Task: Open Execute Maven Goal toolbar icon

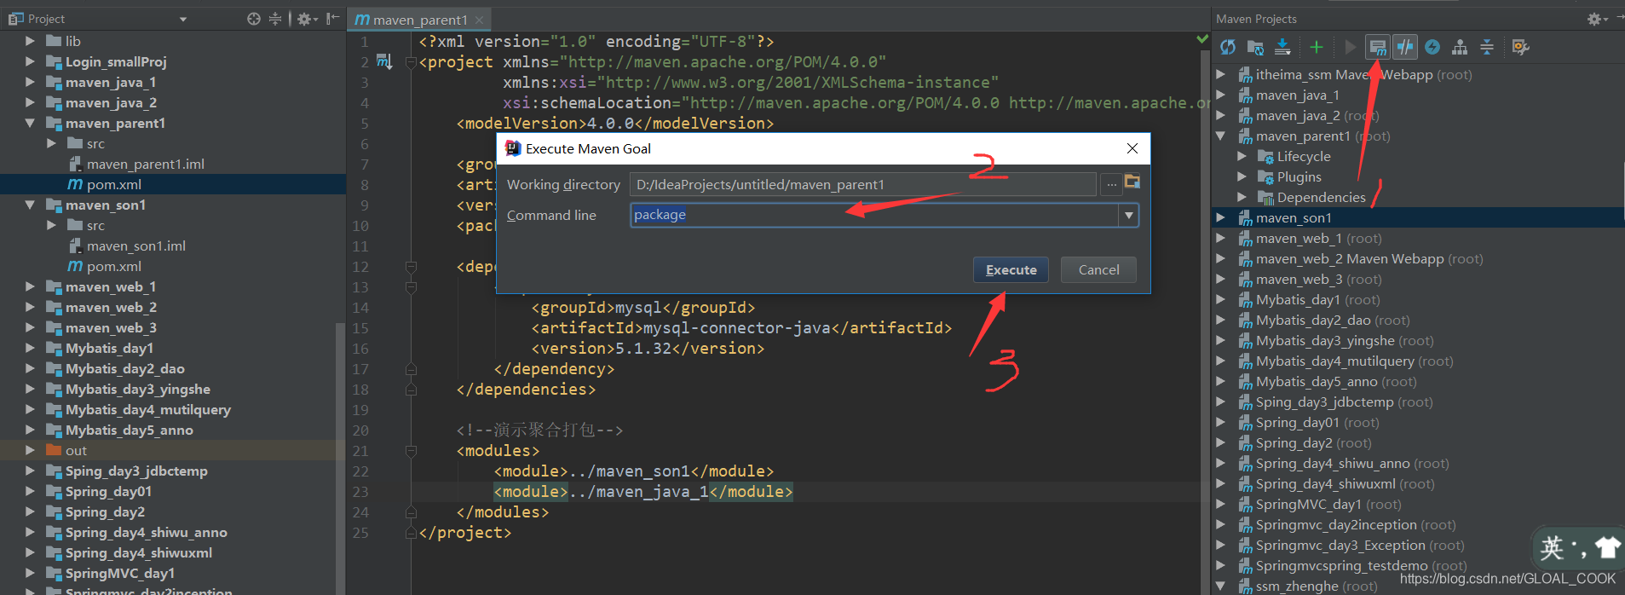Action: (1378, 47)
